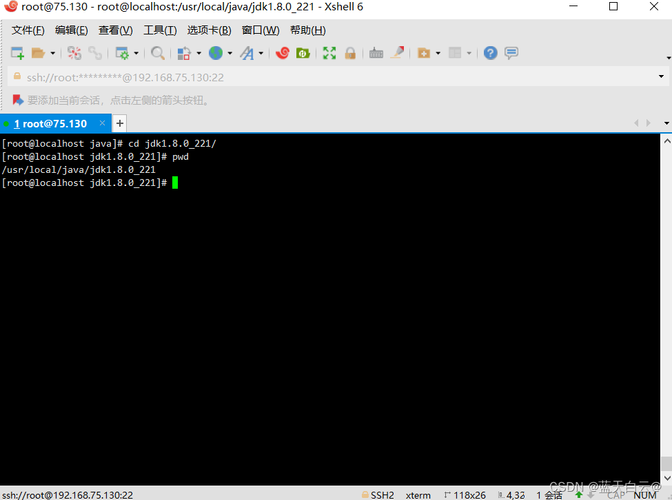Click the NUM indicator in the status bar
The height and width of the screenshot is (500, 672).
644,494
